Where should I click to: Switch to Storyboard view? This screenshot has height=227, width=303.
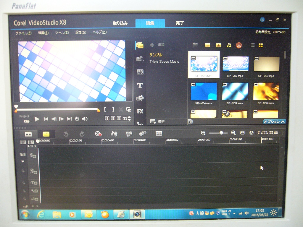tap(28, 134)
